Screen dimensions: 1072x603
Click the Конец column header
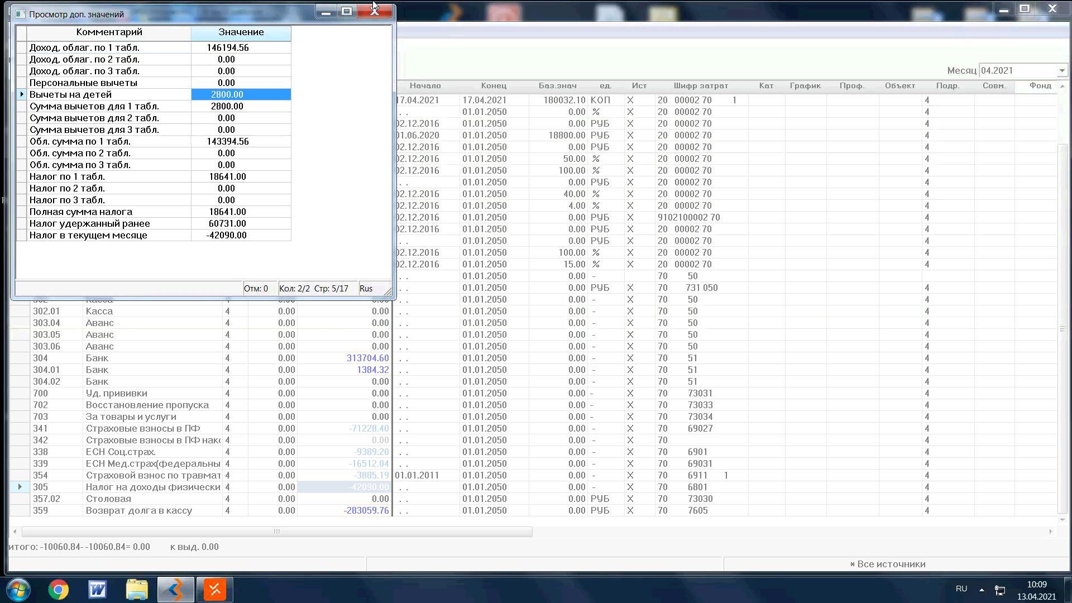(494, 86)
